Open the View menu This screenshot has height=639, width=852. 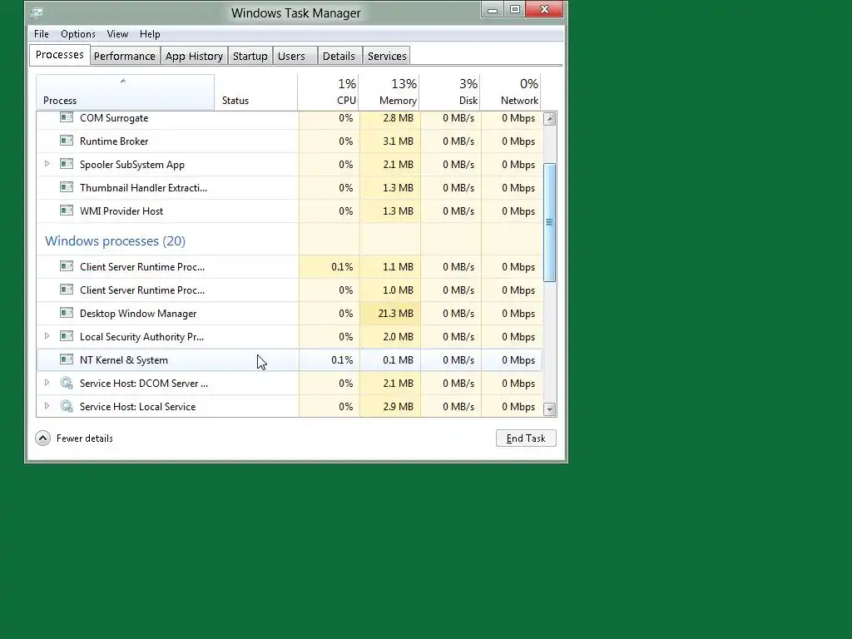[x=117, y=33]
